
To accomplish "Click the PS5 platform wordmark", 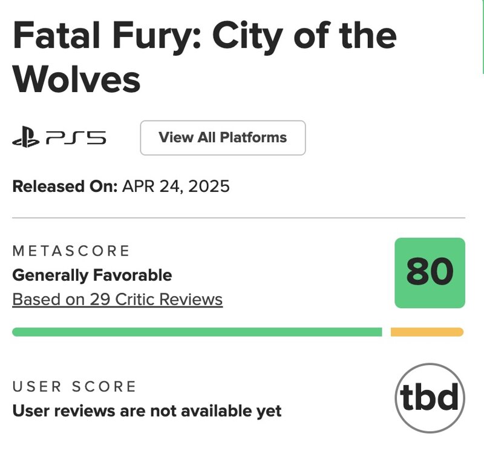I will 76,138.
